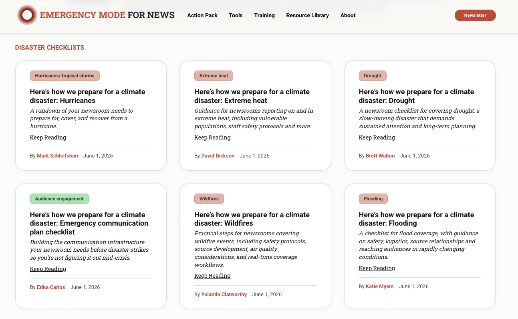518x319 pixels.
Task: View author Yolanda Clatworthy's profile
Action: 224,295
